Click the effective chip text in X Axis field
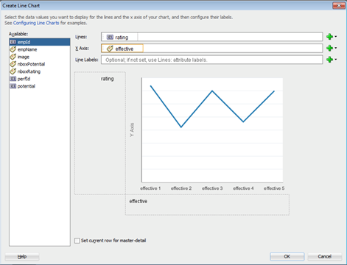 point(125,49)
